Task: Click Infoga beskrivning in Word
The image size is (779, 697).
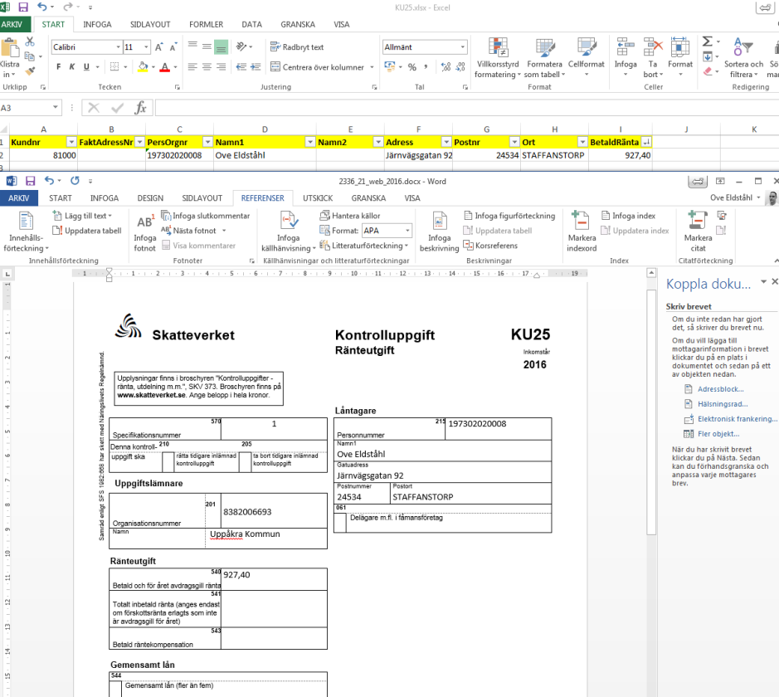Action: (439, 231)
